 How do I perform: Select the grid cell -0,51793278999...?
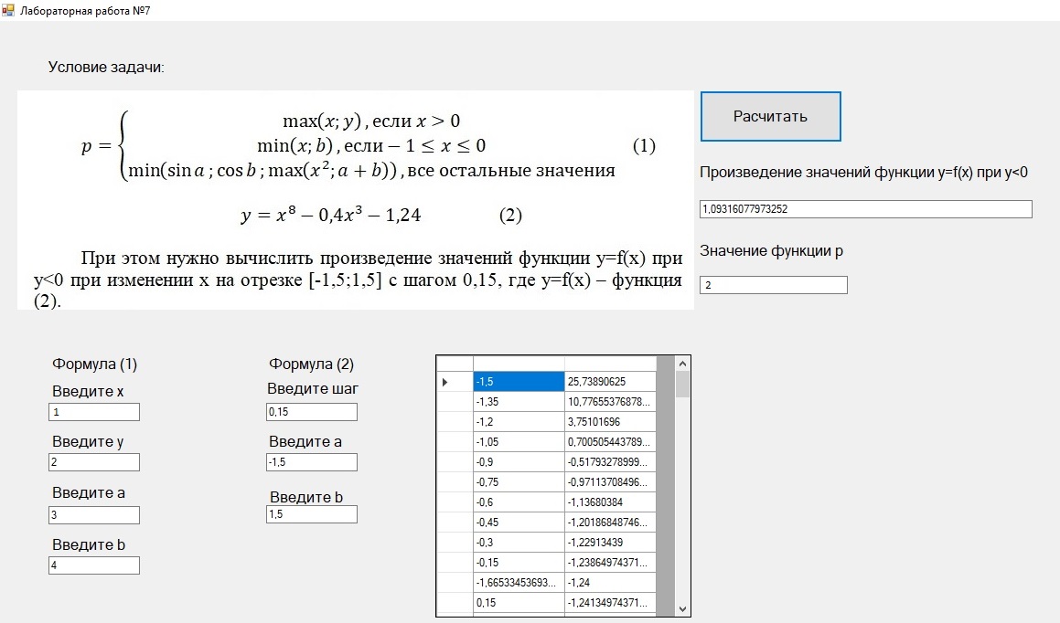(610, 462)
